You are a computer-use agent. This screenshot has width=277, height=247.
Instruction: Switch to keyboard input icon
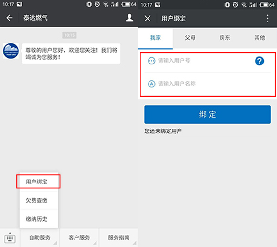point(10,238)
